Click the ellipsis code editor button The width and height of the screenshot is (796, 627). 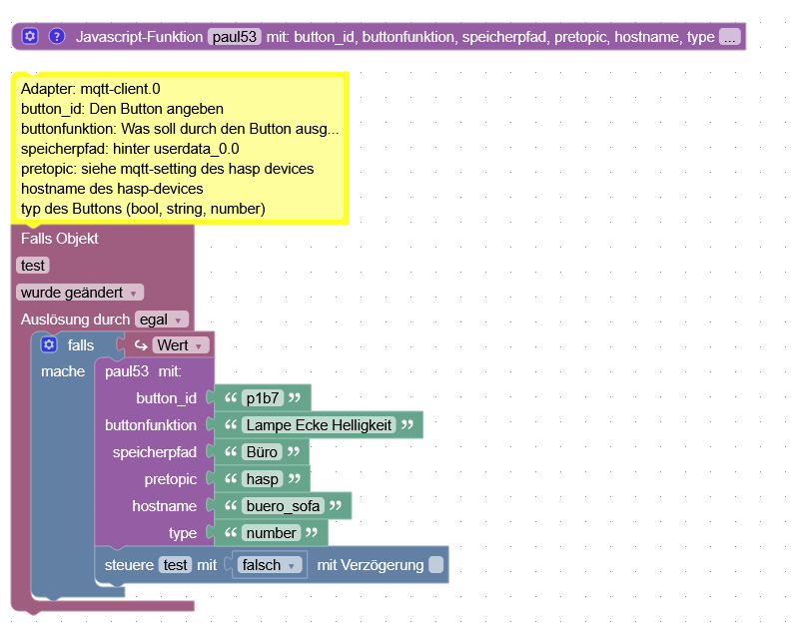[729, 37]
